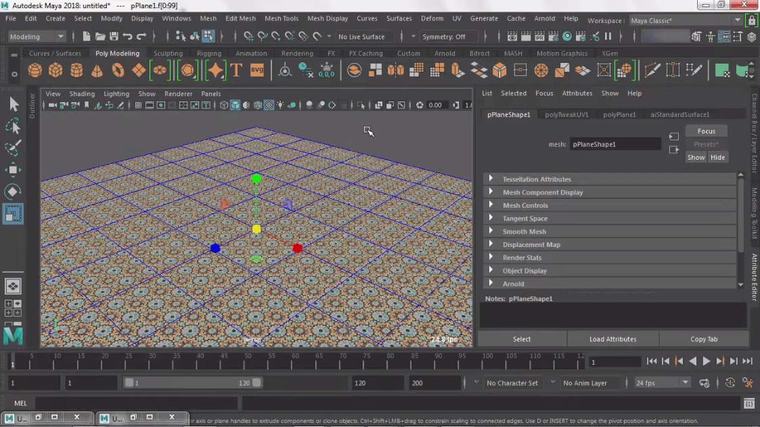This screenshot has height=427, width=760.
Task: Click the SVG tool on the shelf
Action: tap(258, 70)
